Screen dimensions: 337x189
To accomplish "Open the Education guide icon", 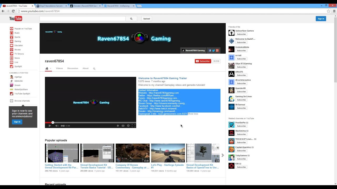I will 12,45.
